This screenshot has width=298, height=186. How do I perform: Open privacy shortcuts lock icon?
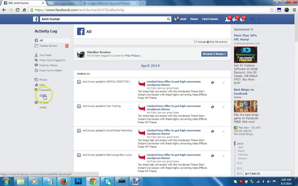253,19
